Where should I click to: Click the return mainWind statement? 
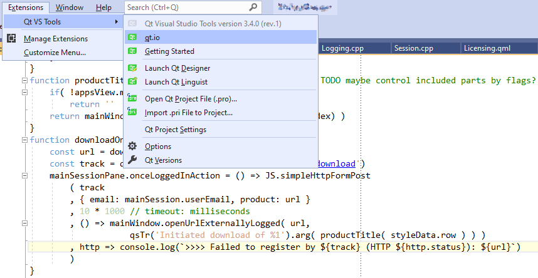(x=86, y=116)
